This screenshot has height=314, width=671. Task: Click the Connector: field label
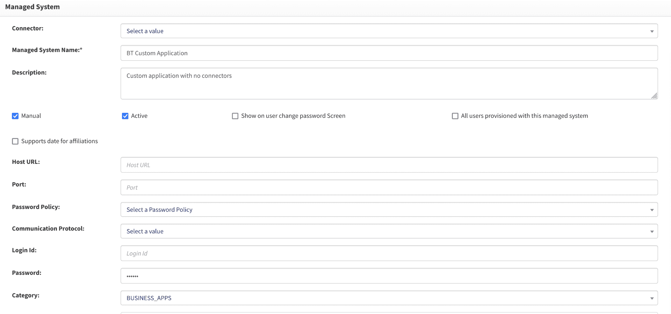(28, 28)
